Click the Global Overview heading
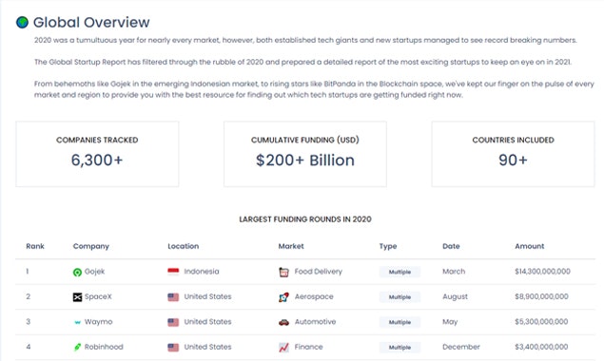Viewport: 604px width, 361px height. pyautogui.click(x=91, y=22)
